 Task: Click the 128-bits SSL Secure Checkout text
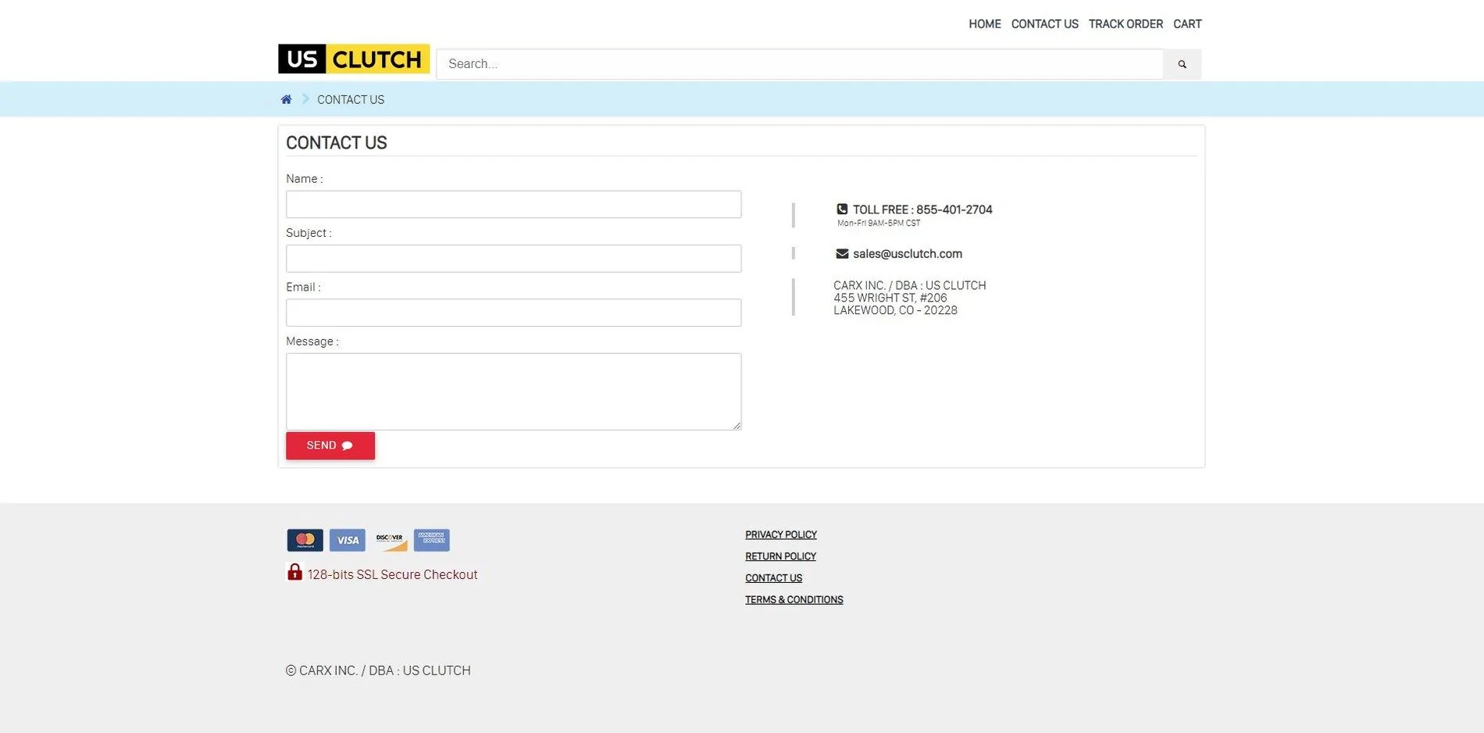392,574
